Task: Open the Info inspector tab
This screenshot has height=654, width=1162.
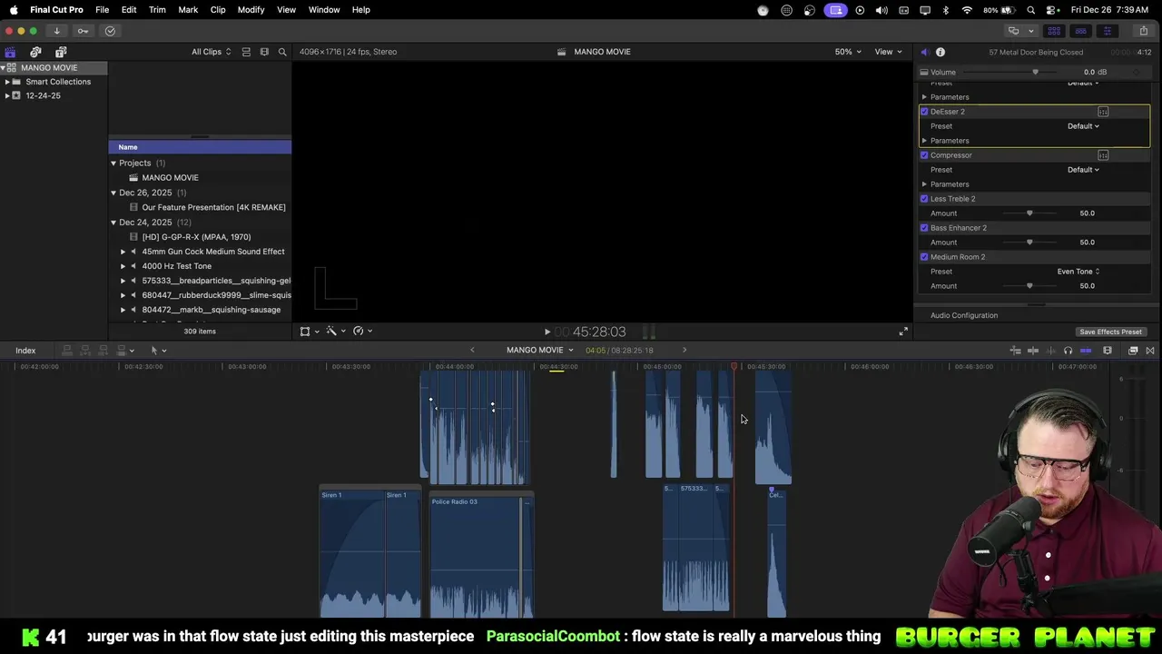Action: click(x=940, y=53)
